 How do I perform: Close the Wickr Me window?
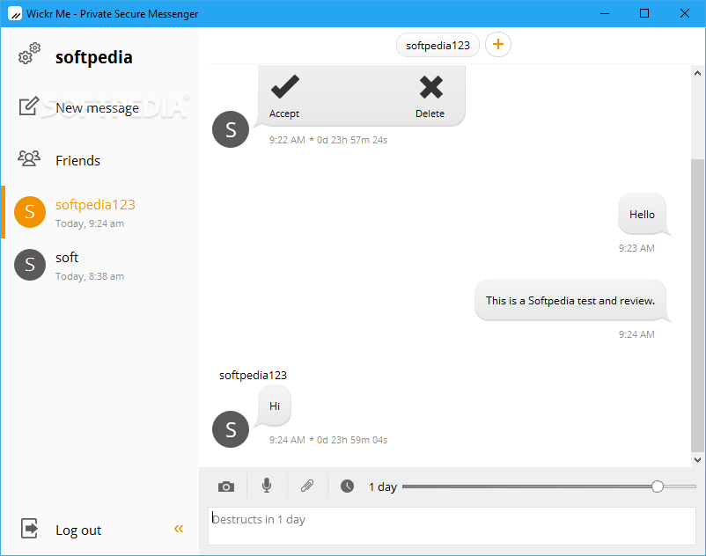tap(684, 13)
